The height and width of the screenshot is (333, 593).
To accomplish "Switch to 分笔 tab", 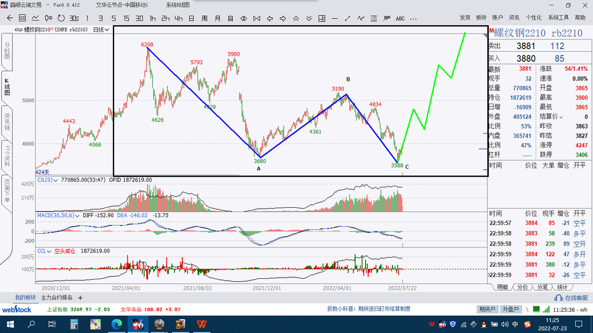I will pyautogui.click(x=542, y=287).
